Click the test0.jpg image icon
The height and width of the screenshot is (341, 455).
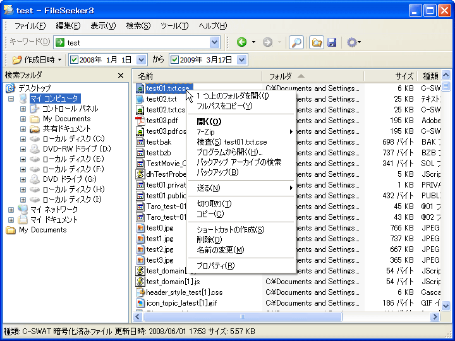click(x=140, y=227)
